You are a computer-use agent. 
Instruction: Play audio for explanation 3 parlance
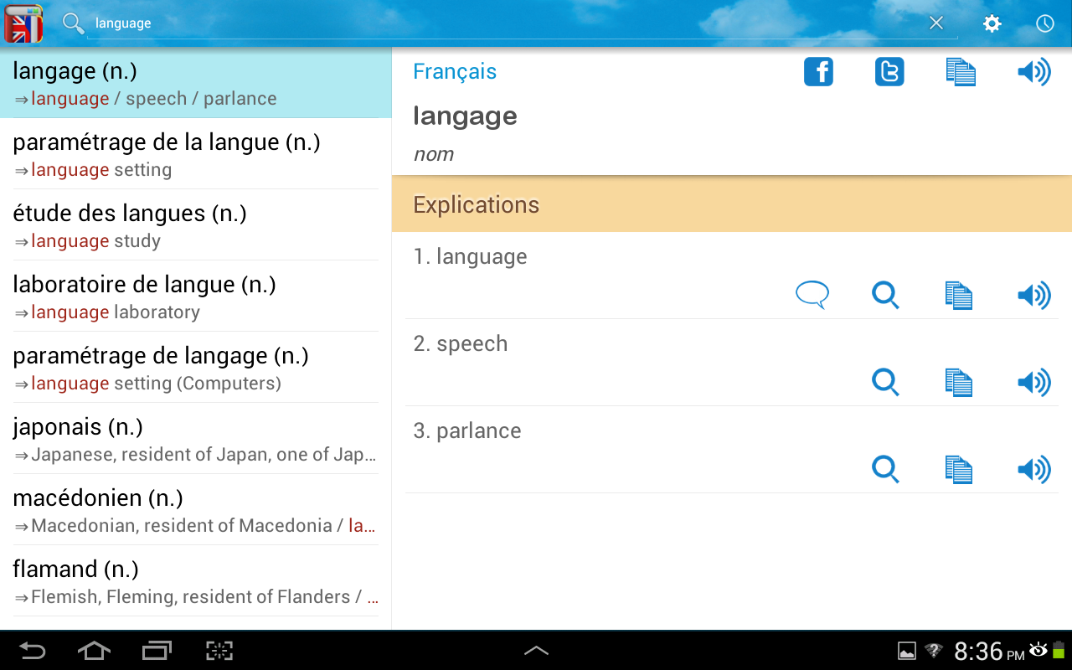click(x=1033, y=469)
